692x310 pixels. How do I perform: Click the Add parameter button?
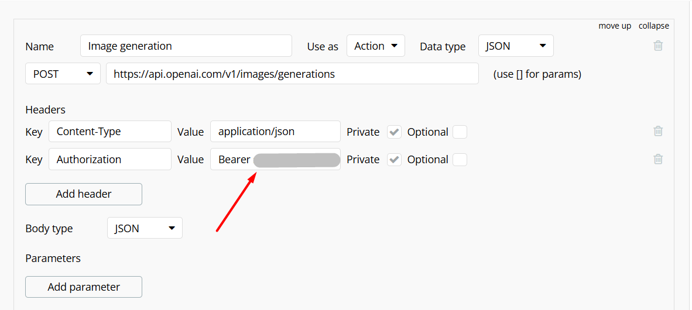(x=84, y=287)
